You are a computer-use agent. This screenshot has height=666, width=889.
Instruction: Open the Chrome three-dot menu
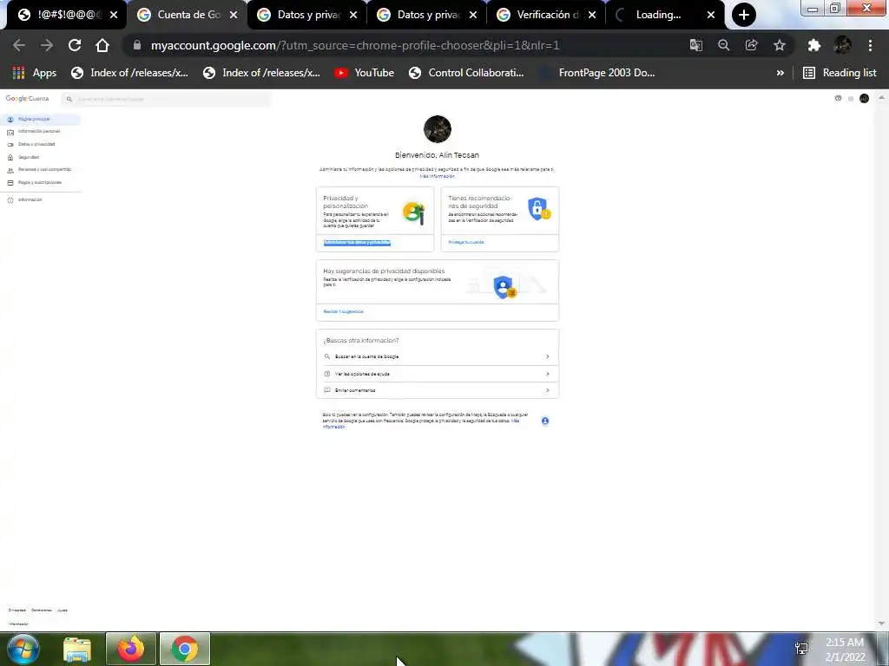pos(870,45)
